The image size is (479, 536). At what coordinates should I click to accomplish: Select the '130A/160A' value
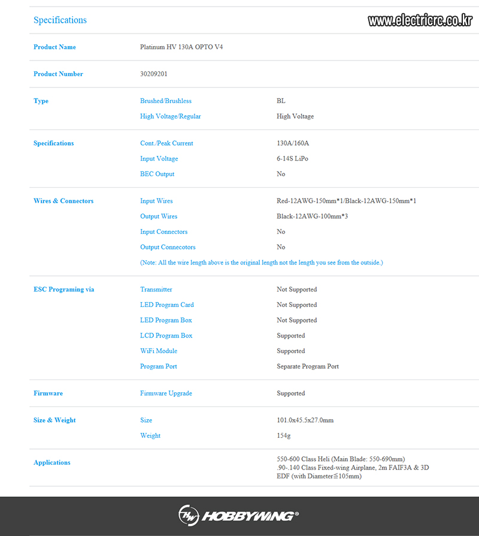tap(293, 143)
